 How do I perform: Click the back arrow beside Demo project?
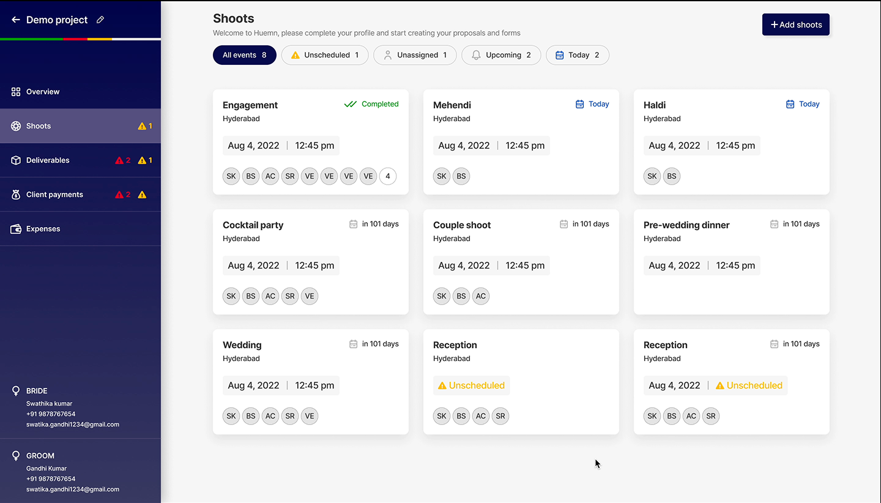(16, 20)
